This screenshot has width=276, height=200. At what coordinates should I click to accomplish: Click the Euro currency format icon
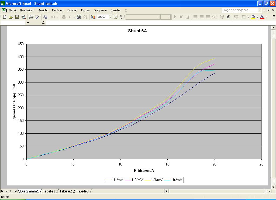[228, 17]
